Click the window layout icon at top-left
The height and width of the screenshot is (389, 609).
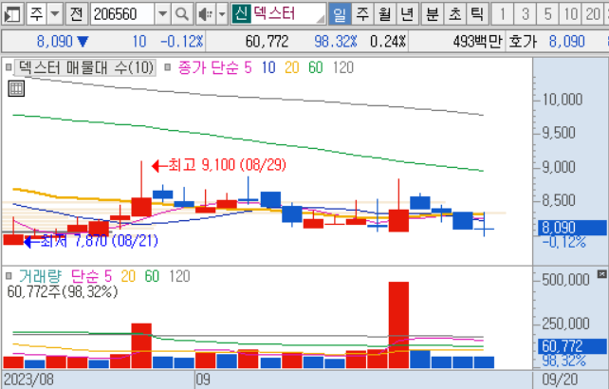click(x=12, y=14)
